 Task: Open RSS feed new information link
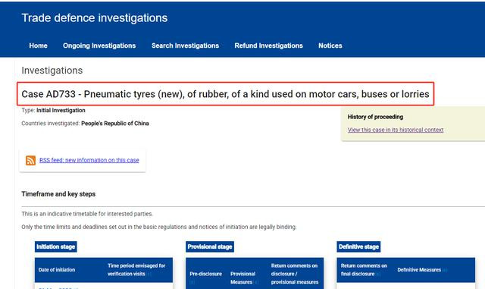[89, 160]
